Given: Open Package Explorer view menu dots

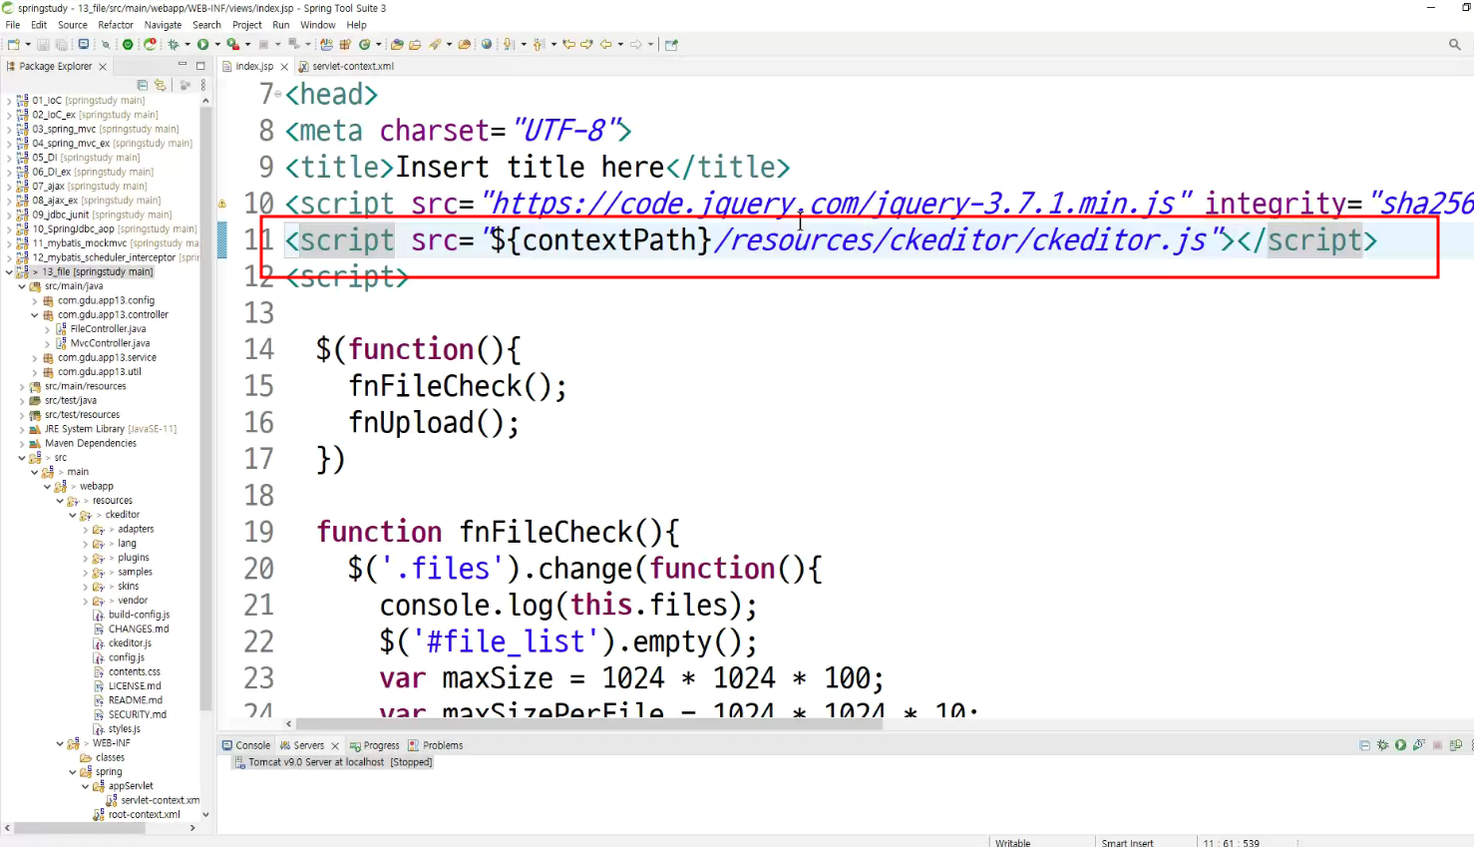Looking at the screenshot, I should click(x=203, y=85).
